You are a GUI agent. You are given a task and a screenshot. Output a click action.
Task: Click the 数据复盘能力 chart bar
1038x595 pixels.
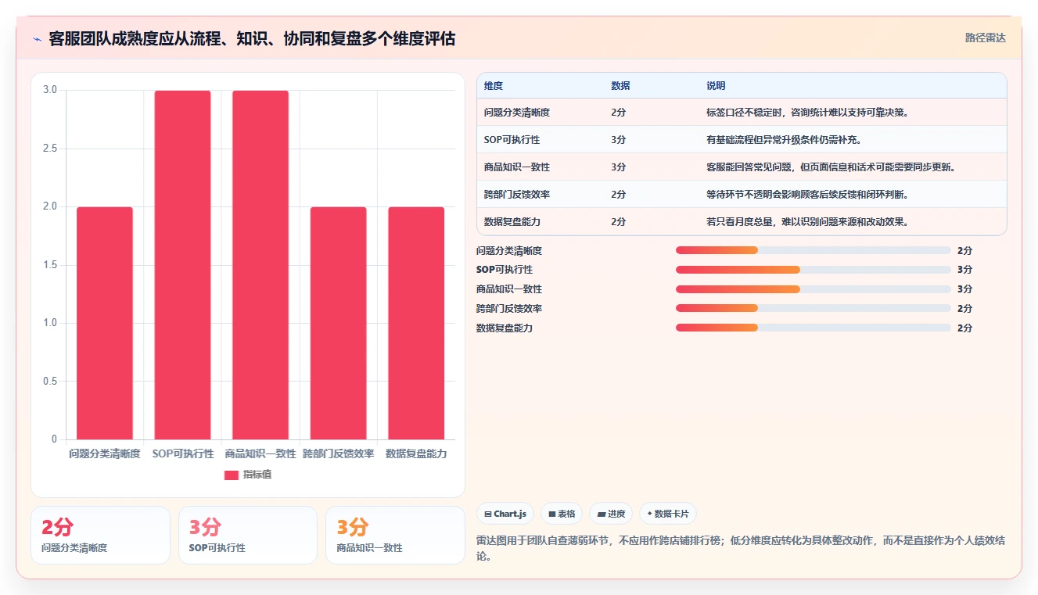(416, 323)
